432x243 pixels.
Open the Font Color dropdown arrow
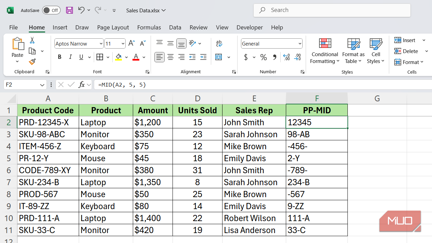point(144,57)
